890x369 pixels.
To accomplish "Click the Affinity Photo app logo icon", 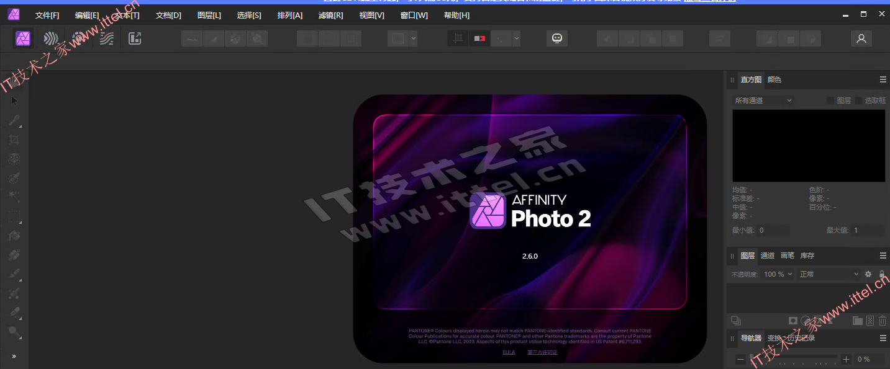I will click(14, 15).
